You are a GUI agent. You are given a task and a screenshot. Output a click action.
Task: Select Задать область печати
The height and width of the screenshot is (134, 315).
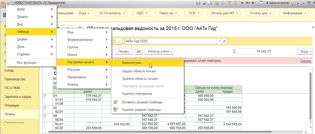tap(147, 71)
